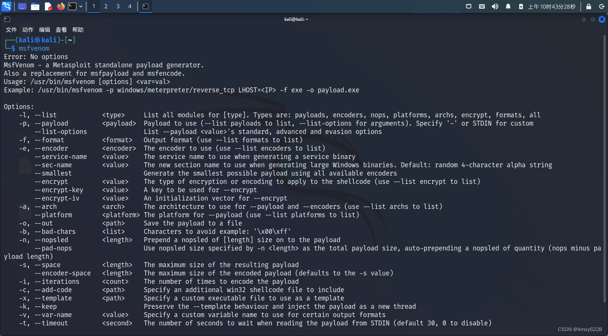The image size is (608, 336).
Task: Open the 帮助 menu
Action: 78,30
